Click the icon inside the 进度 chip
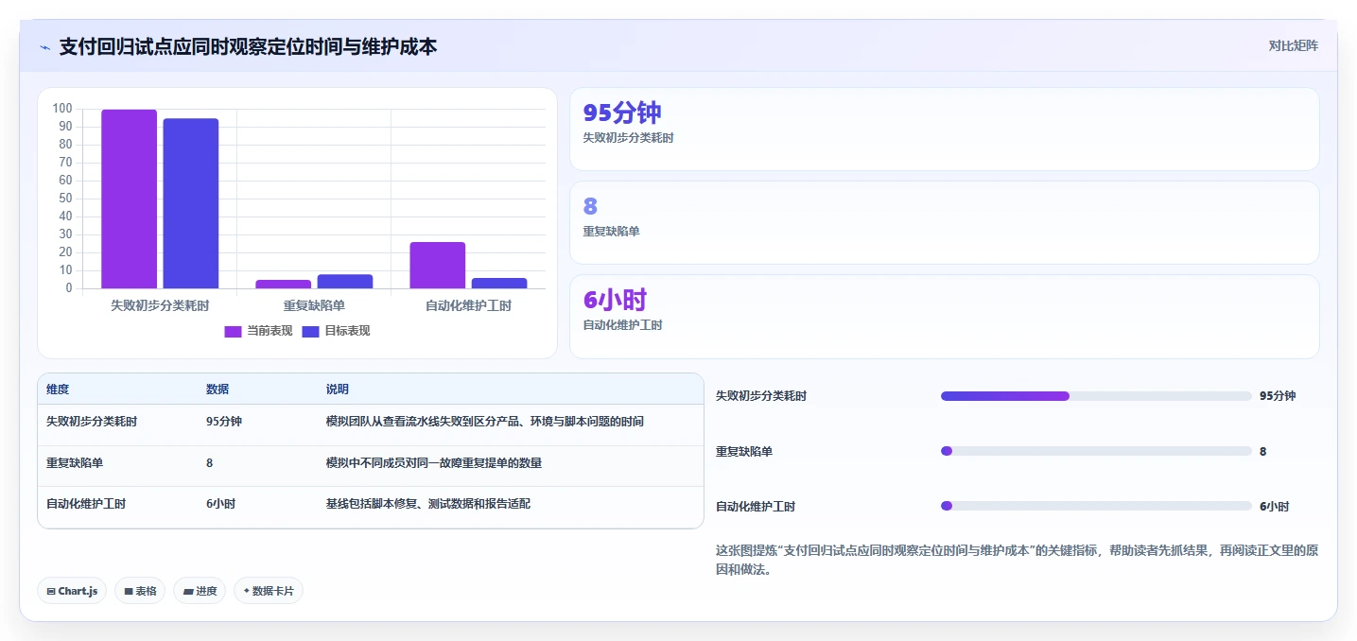 (x=188, y=591)
